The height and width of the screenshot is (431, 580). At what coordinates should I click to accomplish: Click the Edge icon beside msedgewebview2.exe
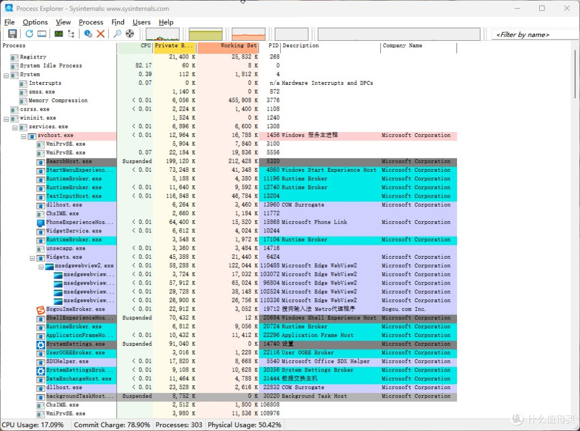click(x=49, y=266)
